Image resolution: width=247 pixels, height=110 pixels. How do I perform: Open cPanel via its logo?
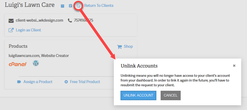pos(17,64)
